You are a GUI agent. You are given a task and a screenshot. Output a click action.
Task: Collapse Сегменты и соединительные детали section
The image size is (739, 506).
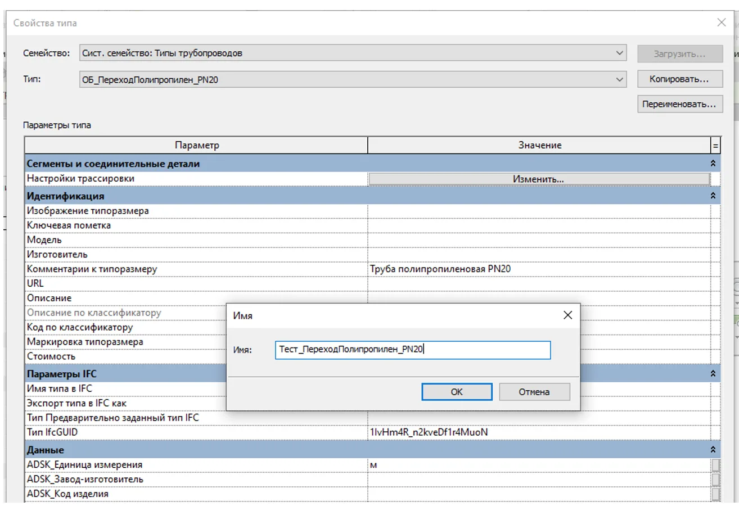point(713,164)
